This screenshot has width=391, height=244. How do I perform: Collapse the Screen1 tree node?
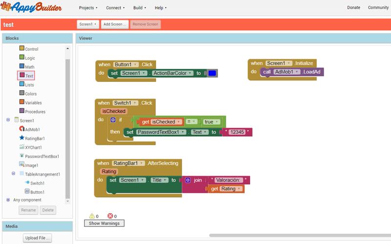click(8, 120)
